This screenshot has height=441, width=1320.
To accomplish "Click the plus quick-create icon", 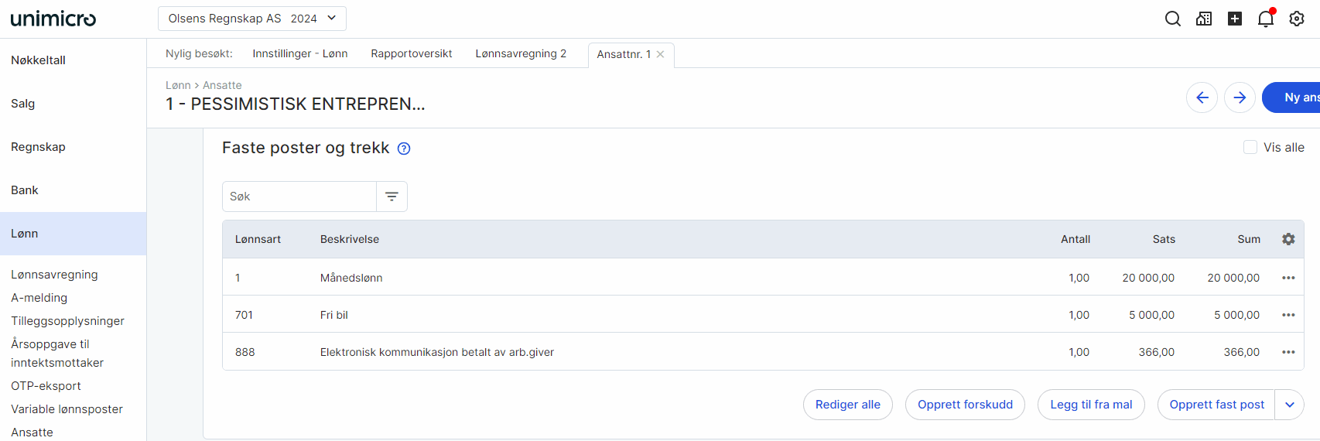I will click(1235, 19).
